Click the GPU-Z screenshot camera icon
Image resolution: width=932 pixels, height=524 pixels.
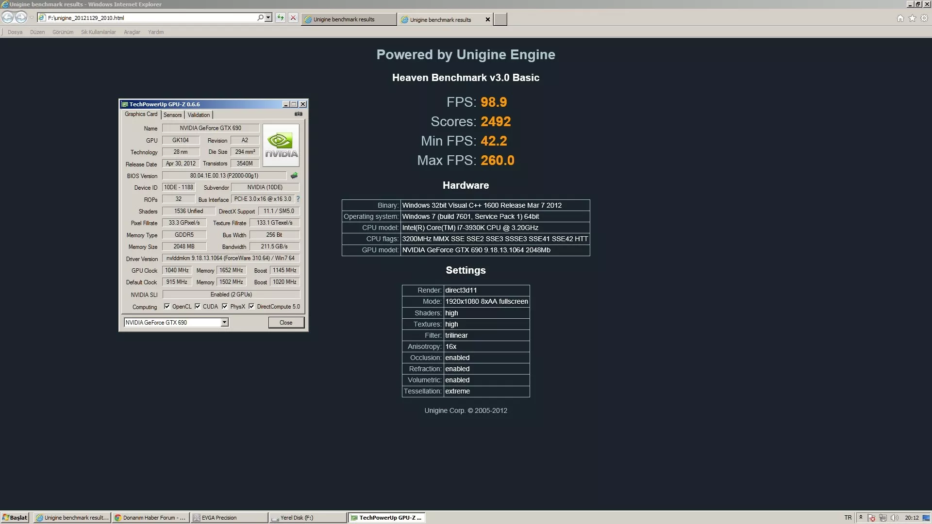(x=299, y=114)
